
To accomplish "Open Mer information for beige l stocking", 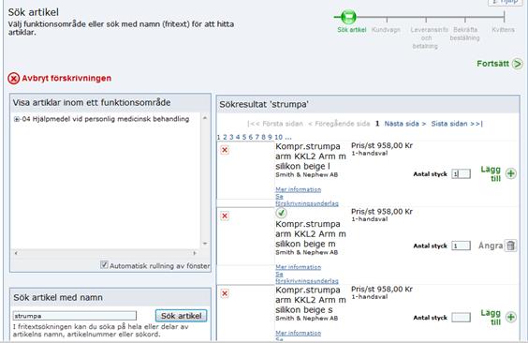I will 298,189.
